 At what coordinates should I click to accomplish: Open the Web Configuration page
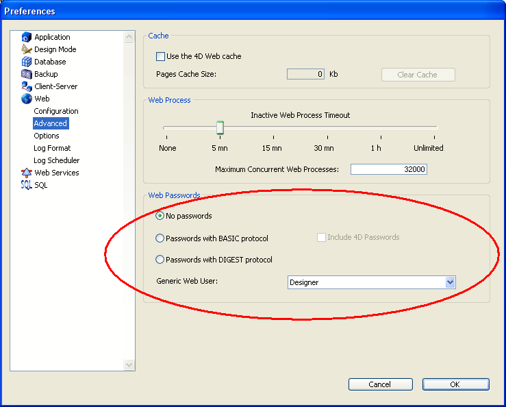pos(56,111)
